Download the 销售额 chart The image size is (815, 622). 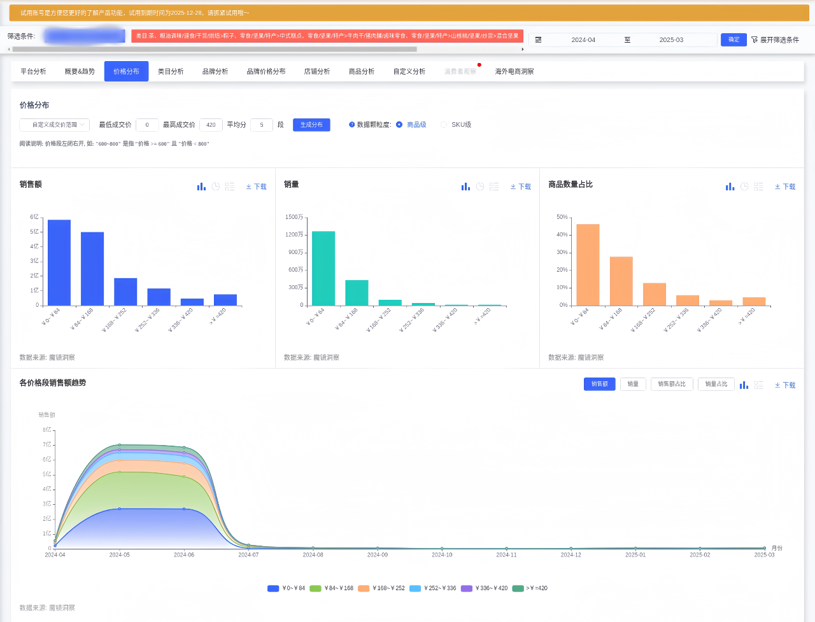(x=257, y=187)
